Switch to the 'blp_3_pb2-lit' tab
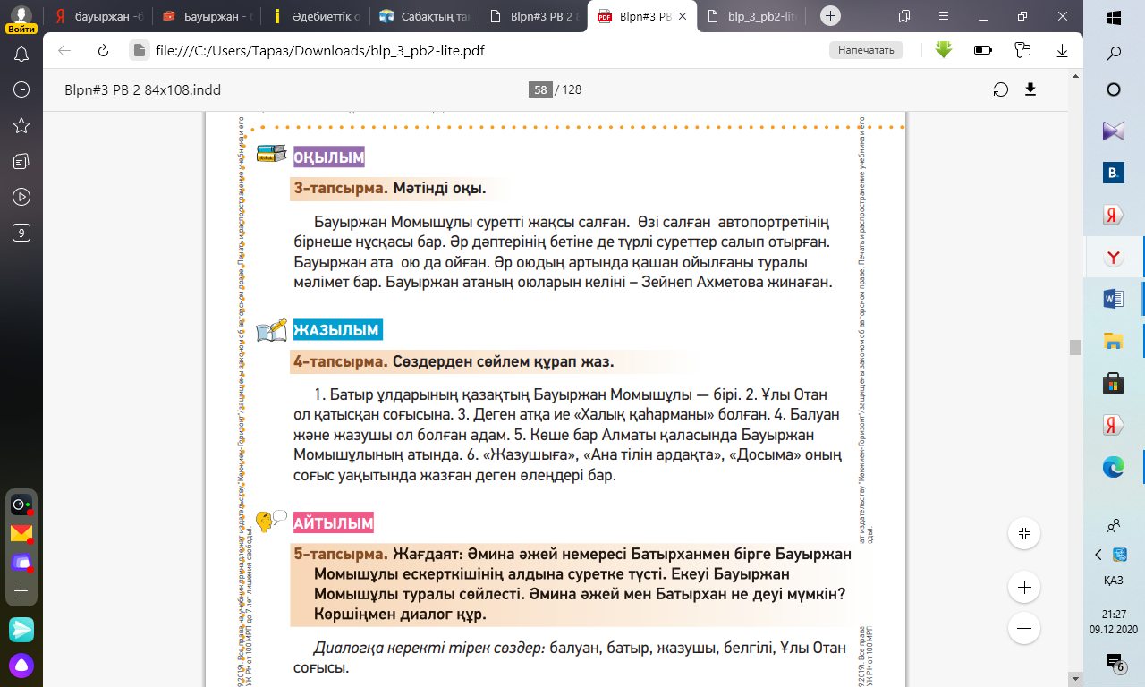The height and width of the screenshot is (687, 1145). click(750, 16)
